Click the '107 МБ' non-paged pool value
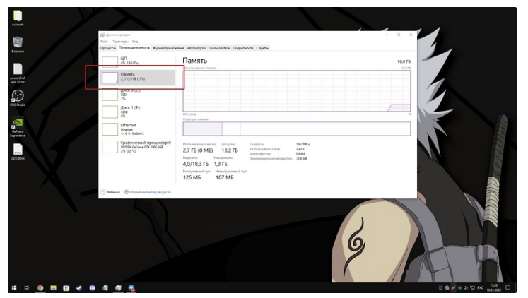Viewport: 528px width, 298px height. (x=224, y=177)
